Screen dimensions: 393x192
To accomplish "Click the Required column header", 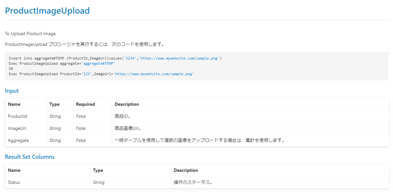I will click(x=85, y=104).
